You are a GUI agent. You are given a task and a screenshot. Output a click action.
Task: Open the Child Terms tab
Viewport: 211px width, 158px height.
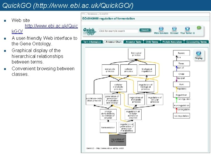click(152, 42)
